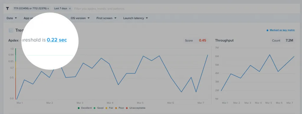Focus the filter apdex, trends, patterns input
This screenshot has width=302, height=114.
click(99, 9)
